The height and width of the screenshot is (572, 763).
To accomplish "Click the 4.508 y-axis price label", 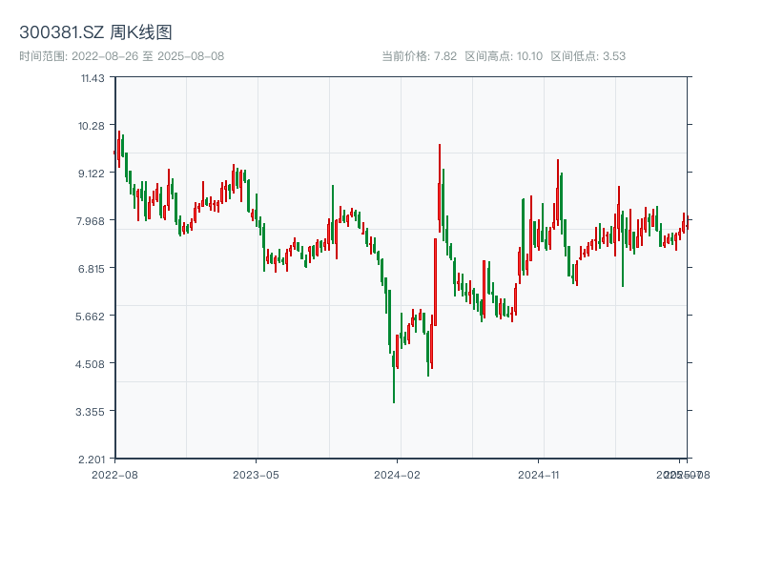I will tap(93, 364).
